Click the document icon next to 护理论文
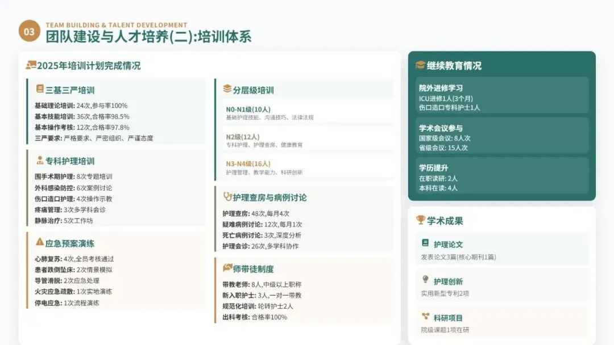Image resolution: width=614 pixels, height=345 pixels. 425,243
